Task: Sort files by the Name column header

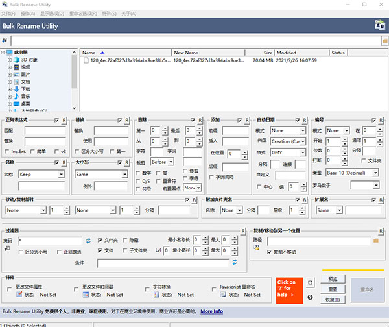Action: click(126, 53)
